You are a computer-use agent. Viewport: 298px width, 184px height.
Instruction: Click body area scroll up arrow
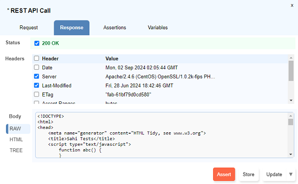(x=291, y=116)
